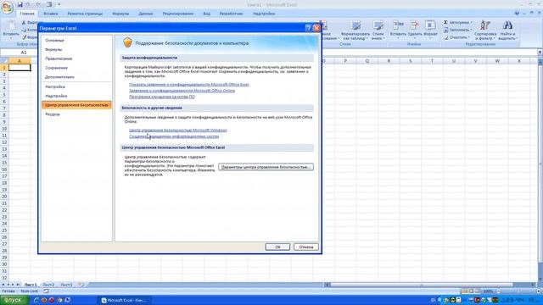Confirm dialog with ОК button
Screen dimensions: 543x305
(277, 247)
